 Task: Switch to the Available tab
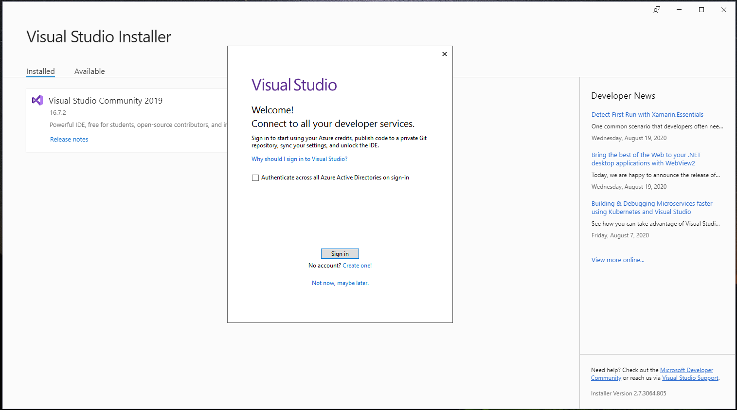[90, 71]
